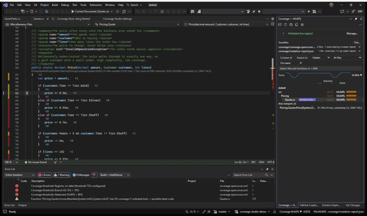Toggle SPC indentation mode in editor status
The width and height of the screenshot is (367, 216).
[x=254, y=162]
